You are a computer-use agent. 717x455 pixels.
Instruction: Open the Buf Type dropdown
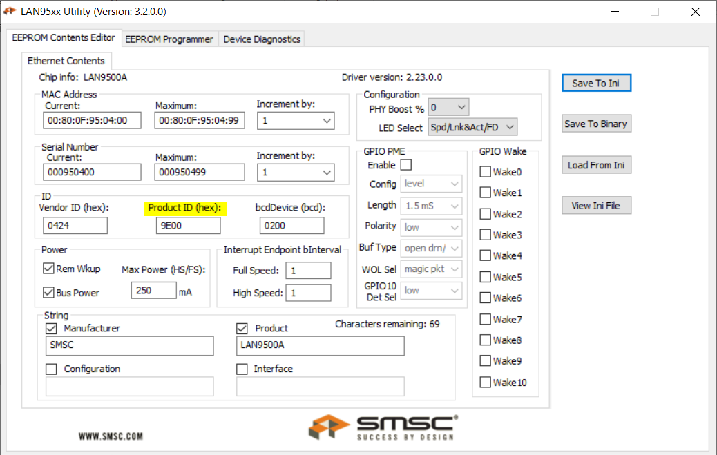pos(431,249)
